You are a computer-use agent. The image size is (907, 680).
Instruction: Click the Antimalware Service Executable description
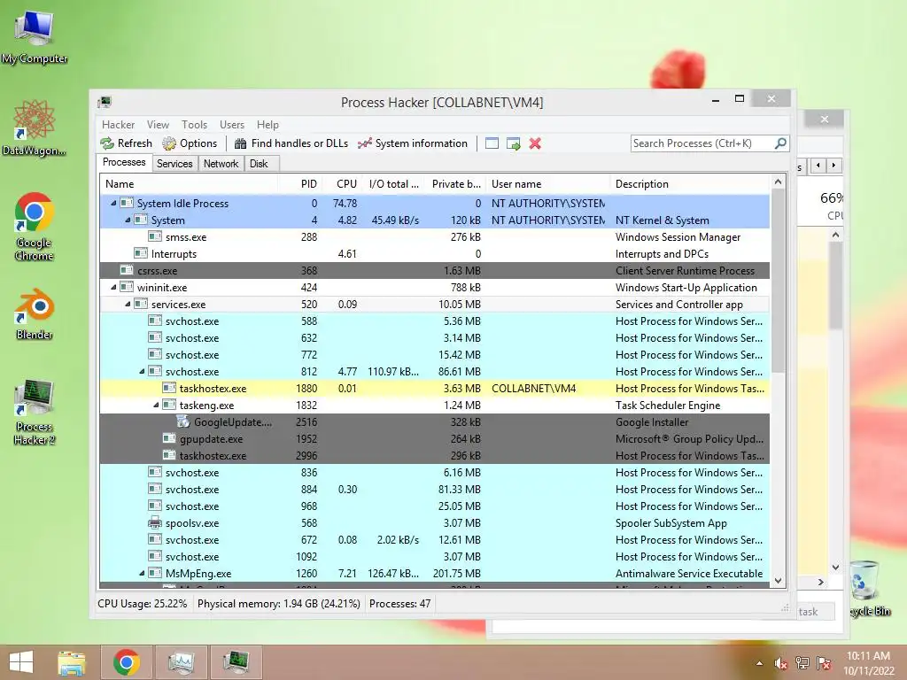pyautogui.click(x=689, y=573)
